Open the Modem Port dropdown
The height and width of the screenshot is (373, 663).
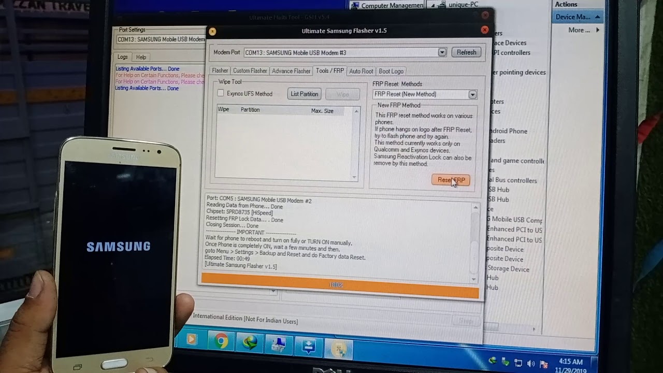click(x=442, y=52)
